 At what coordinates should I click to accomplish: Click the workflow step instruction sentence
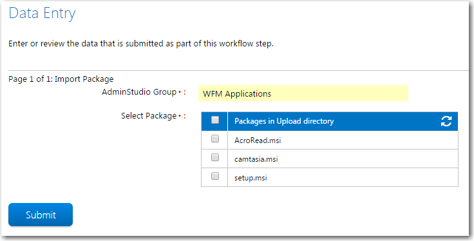click(x=141, y=44)
